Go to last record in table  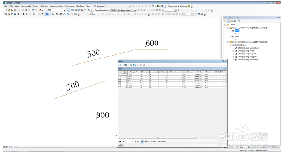[138, 142]
